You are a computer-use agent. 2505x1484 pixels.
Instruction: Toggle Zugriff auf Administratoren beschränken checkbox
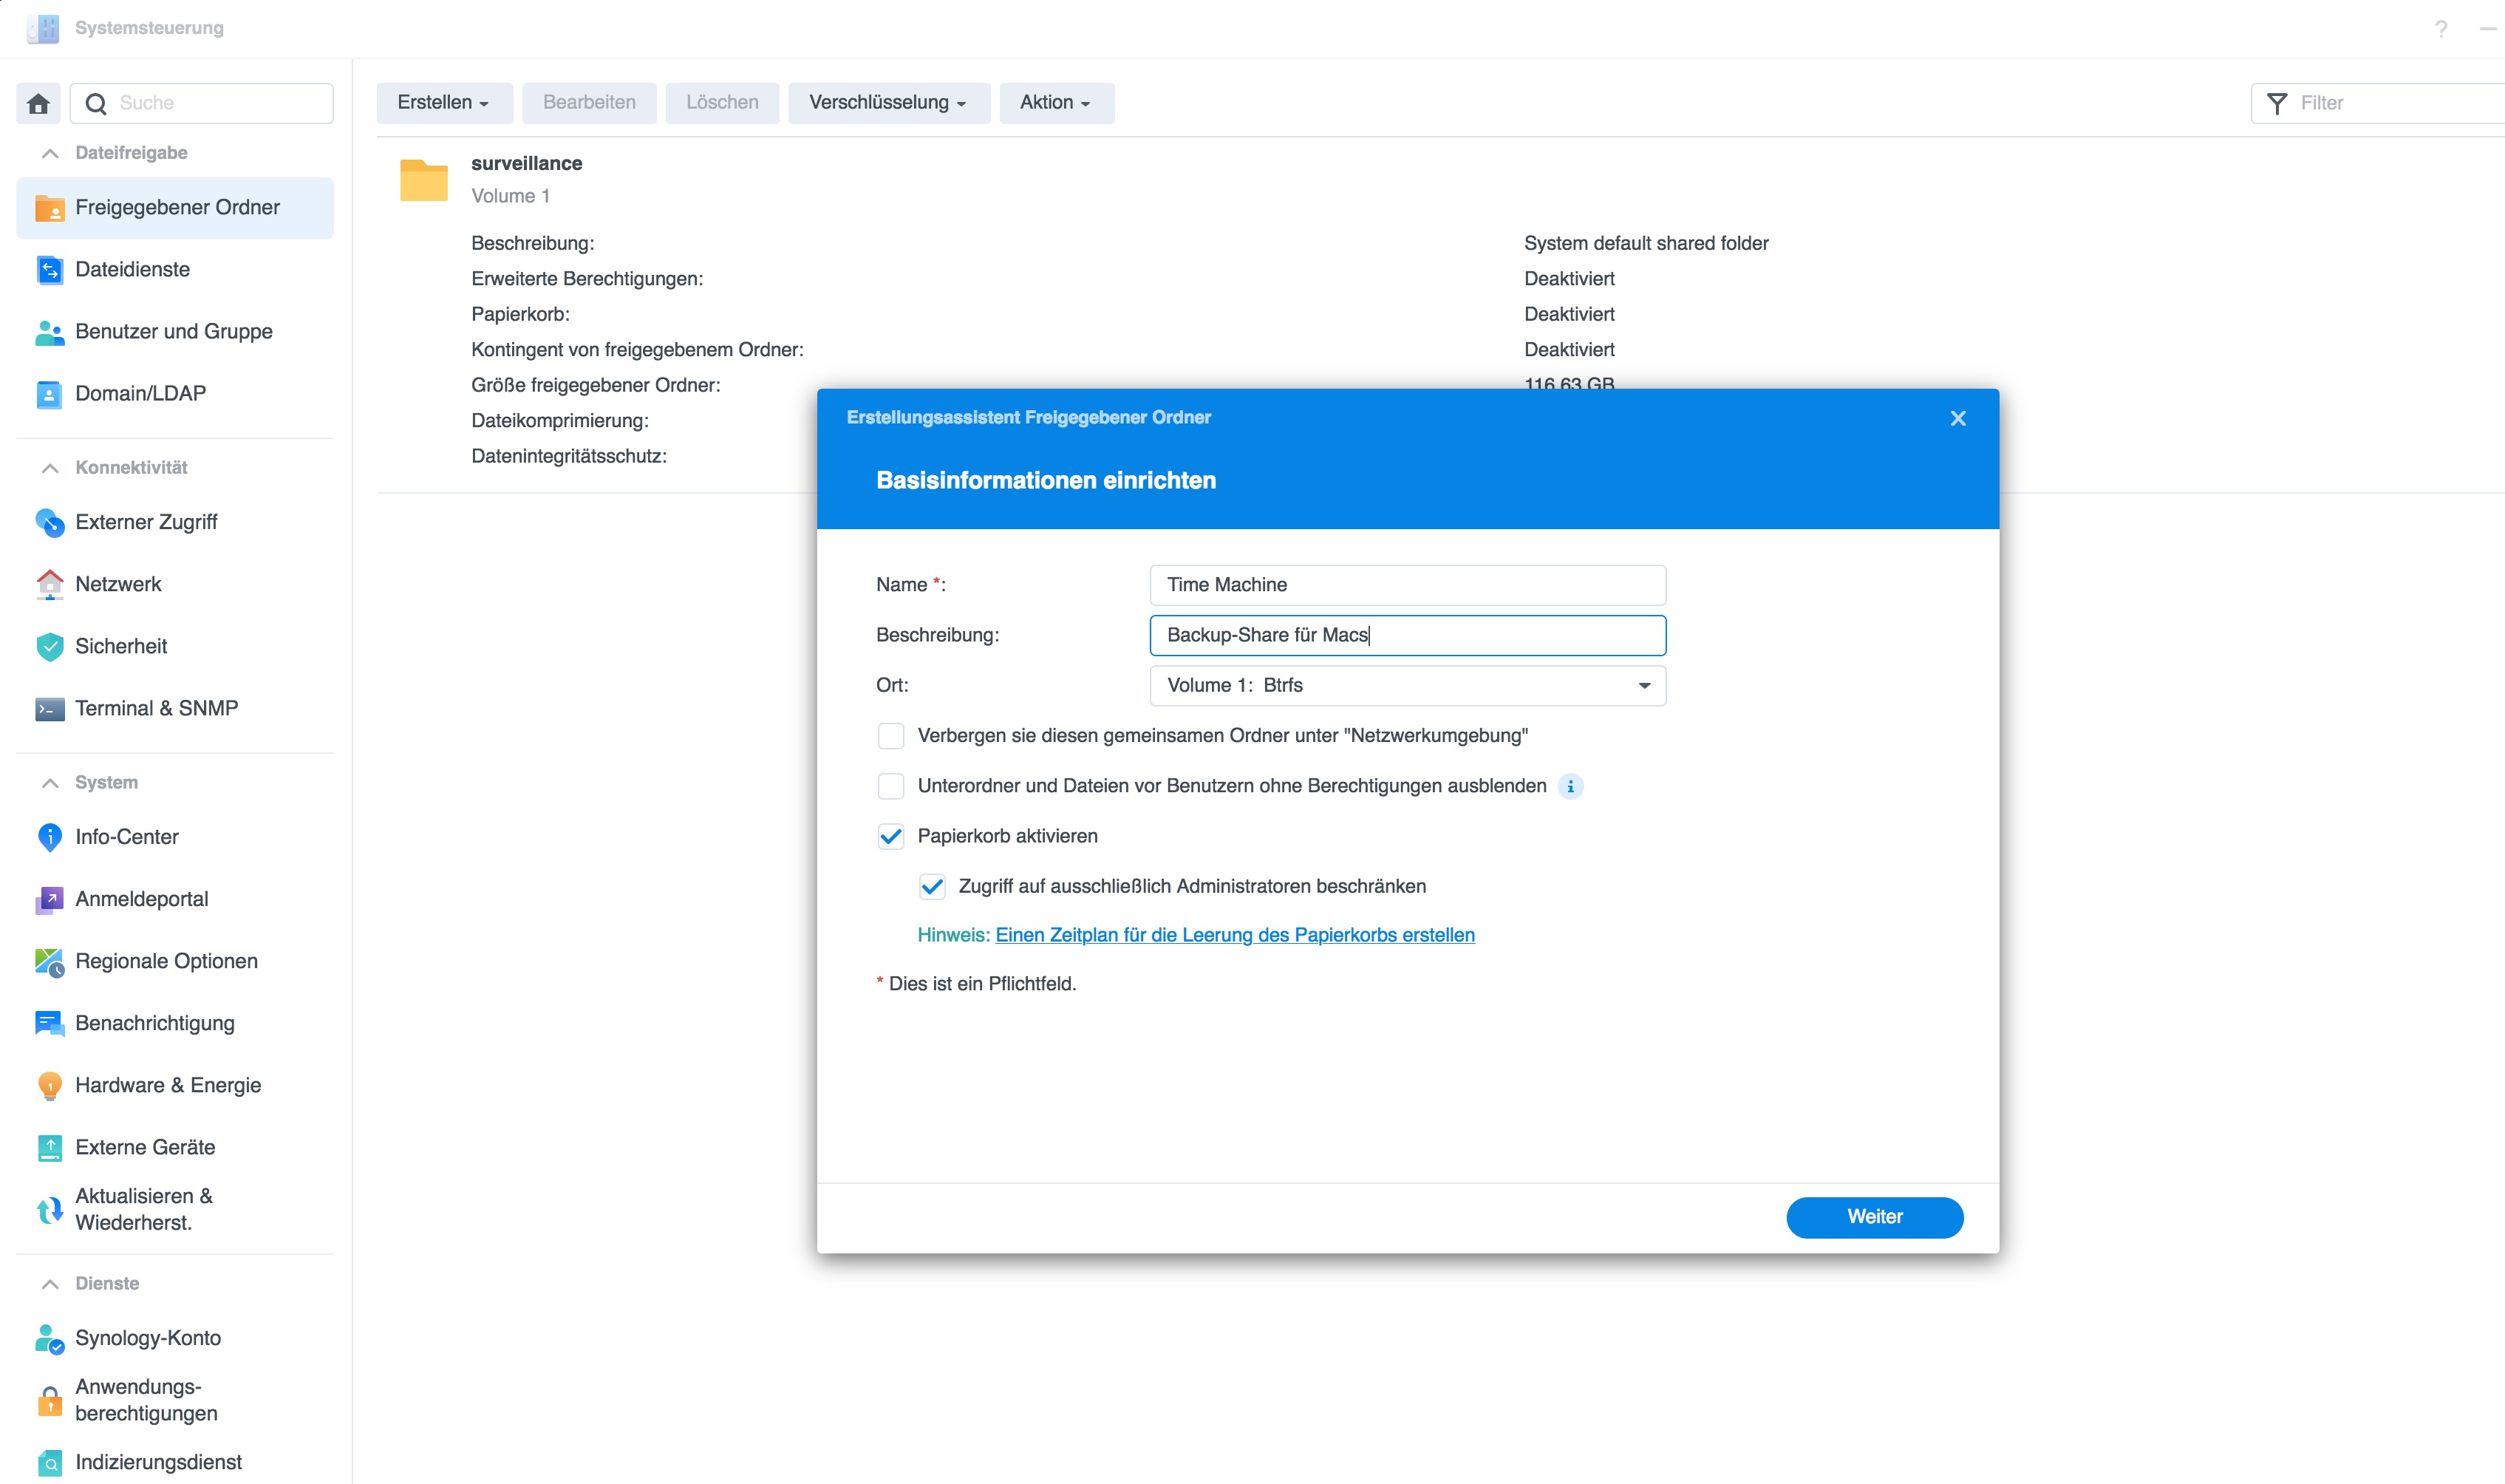point(930,886)
